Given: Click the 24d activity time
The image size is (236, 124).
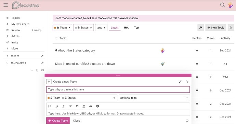Looking at the screenshot, I should 225,77.
